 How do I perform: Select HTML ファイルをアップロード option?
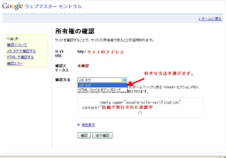102,90
